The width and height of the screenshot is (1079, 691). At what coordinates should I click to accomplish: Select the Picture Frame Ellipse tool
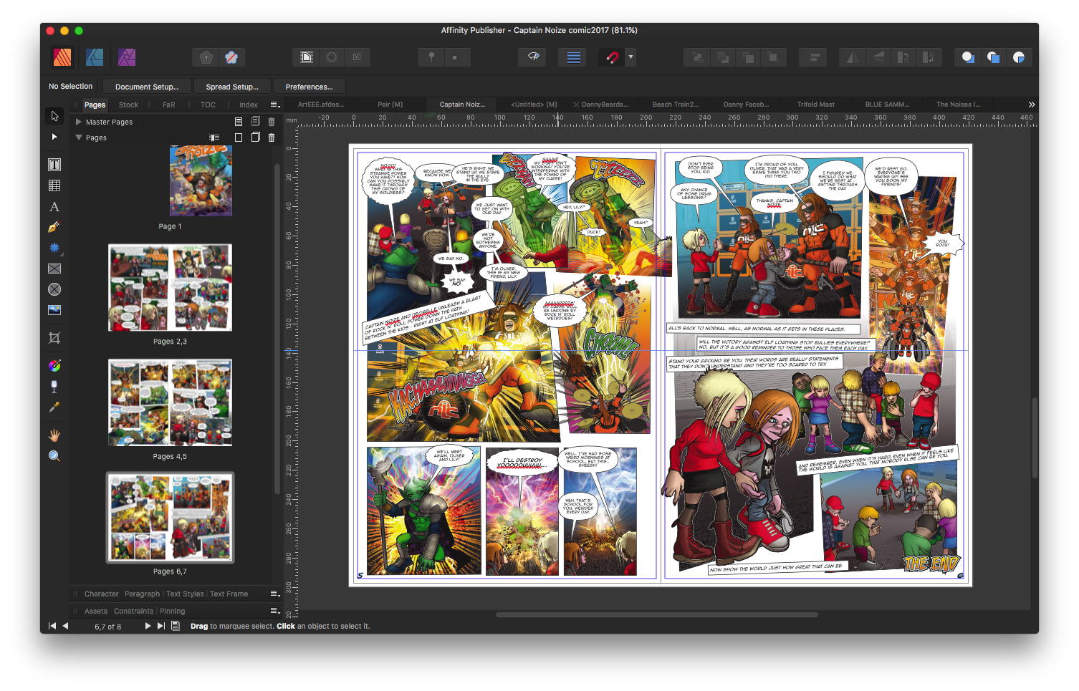[x=54, y=289]
